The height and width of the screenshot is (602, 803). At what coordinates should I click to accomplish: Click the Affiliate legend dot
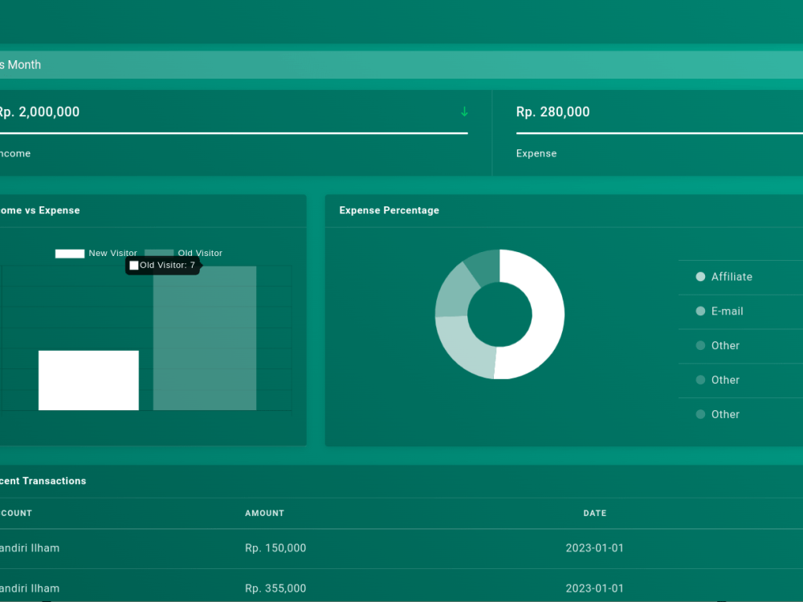click(x=701, y=277)
